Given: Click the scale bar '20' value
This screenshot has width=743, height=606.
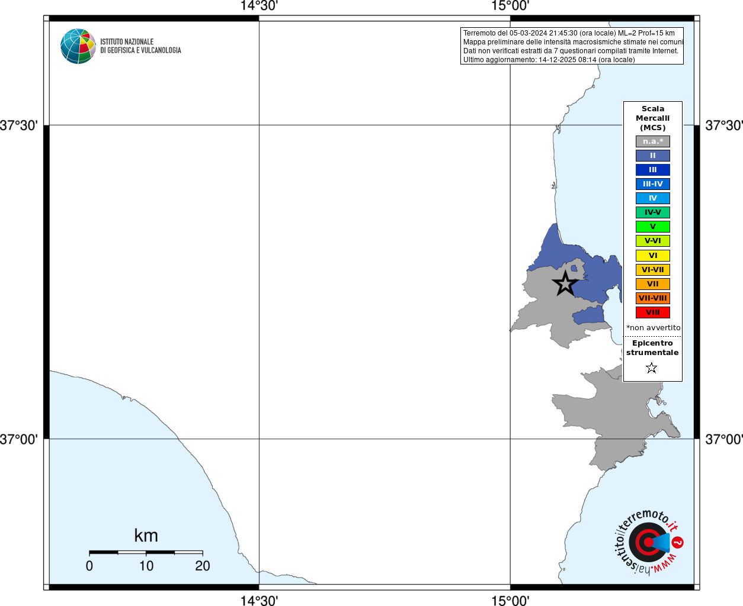Looking at the screenshot, I should (x=203, y=566).
